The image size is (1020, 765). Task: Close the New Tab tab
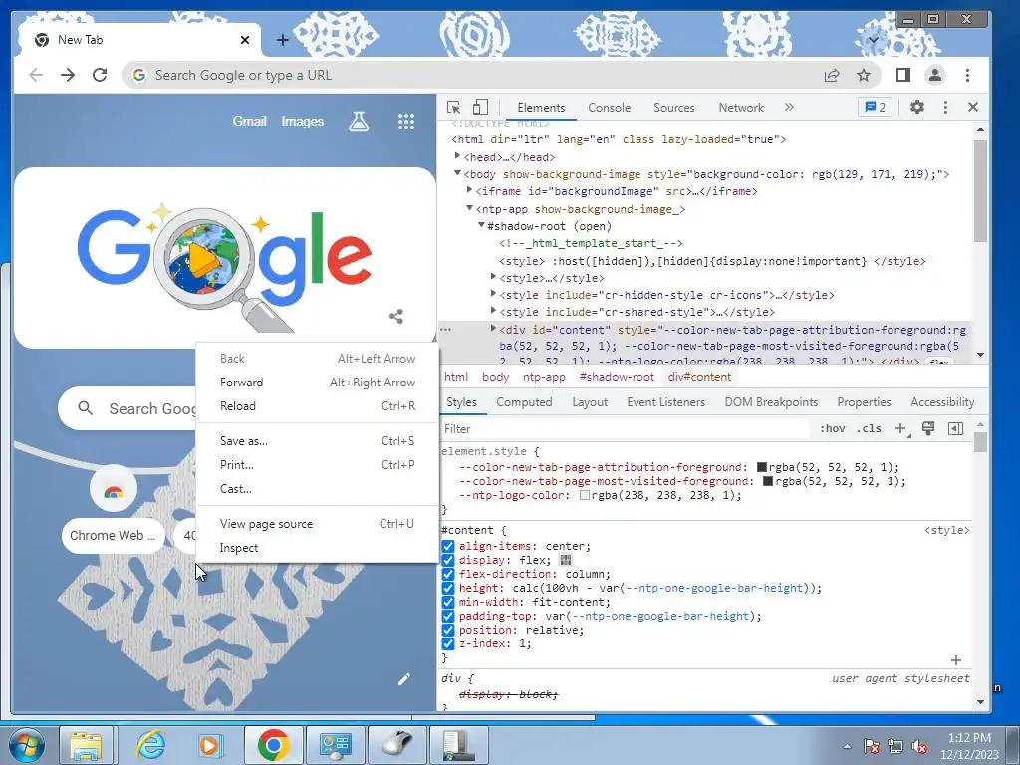pyautogui.click(x=245, y=40)
